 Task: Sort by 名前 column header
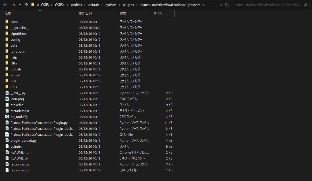tap(8, 13)
